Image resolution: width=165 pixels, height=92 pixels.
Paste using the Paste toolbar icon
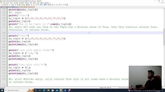(20, 5)
